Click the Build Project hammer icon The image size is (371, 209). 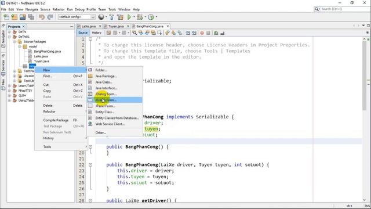tap(112, 17)
